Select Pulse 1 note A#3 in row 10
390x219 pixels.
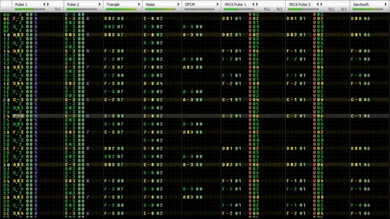click(18, 35)
